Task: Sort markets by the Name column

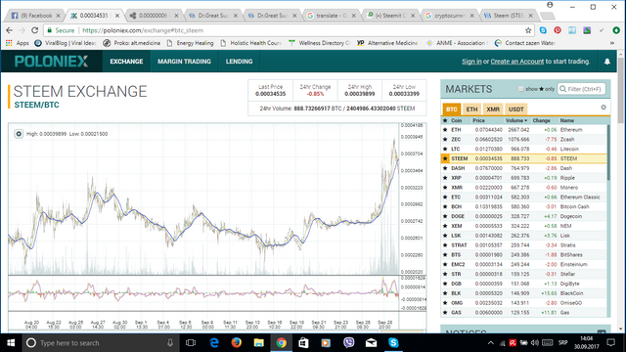Action: [x=567, y=120]
